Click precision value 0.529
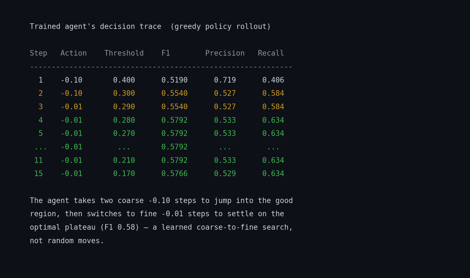 pos(225,174)
